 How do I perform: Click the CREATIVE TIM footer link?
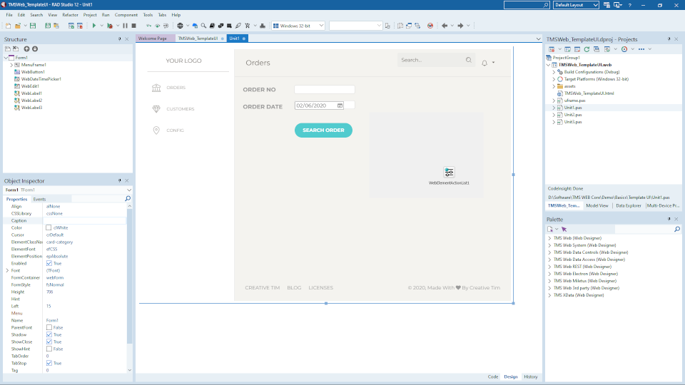pyautogui.click(x=262, y=287)
